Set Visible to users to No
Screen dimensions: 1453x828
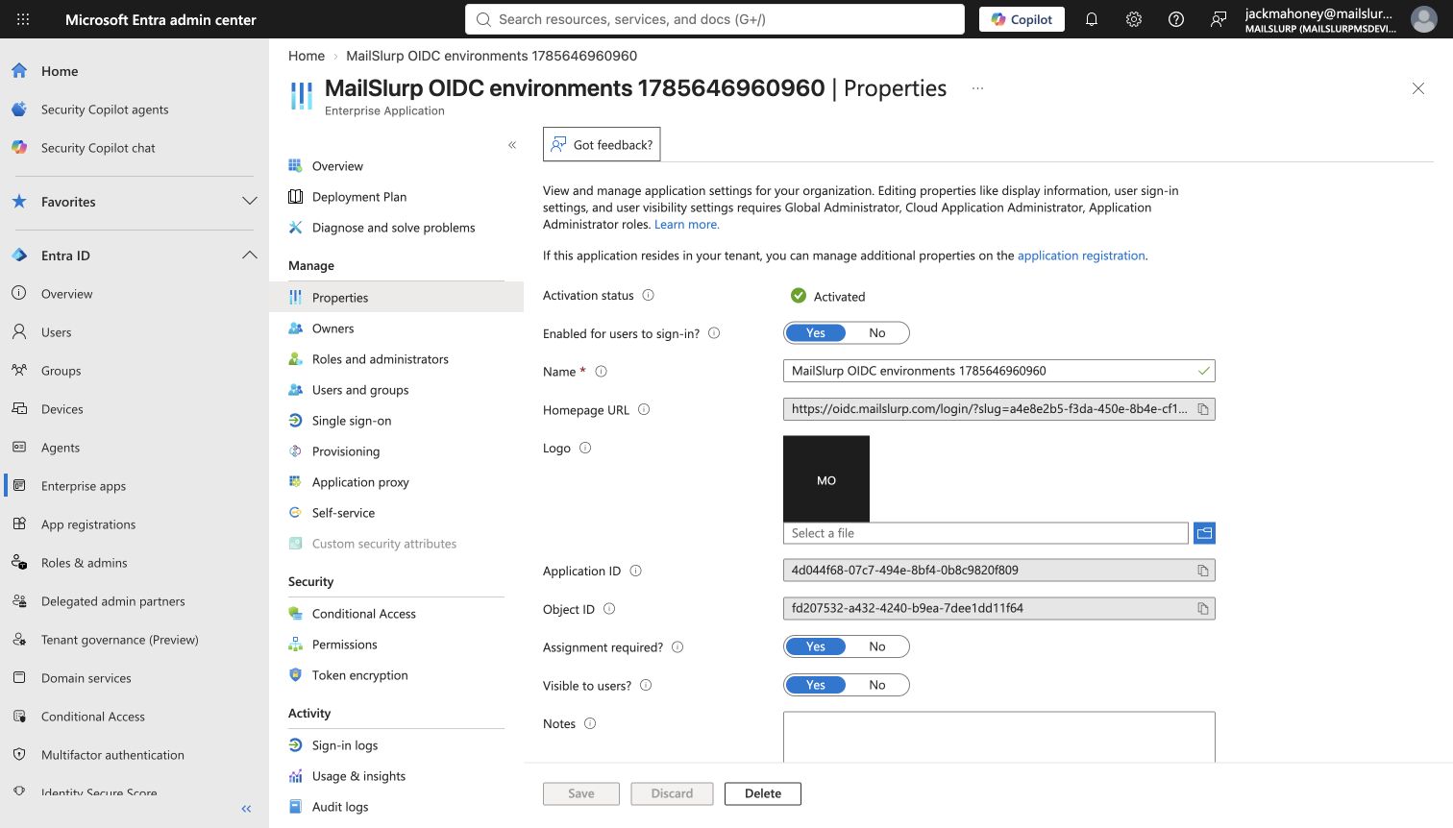(877, 685)
